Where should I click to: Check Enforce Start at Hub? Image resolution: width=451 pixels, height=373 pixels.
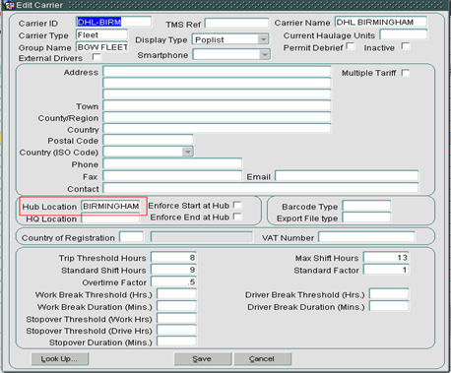pos(237,205)
